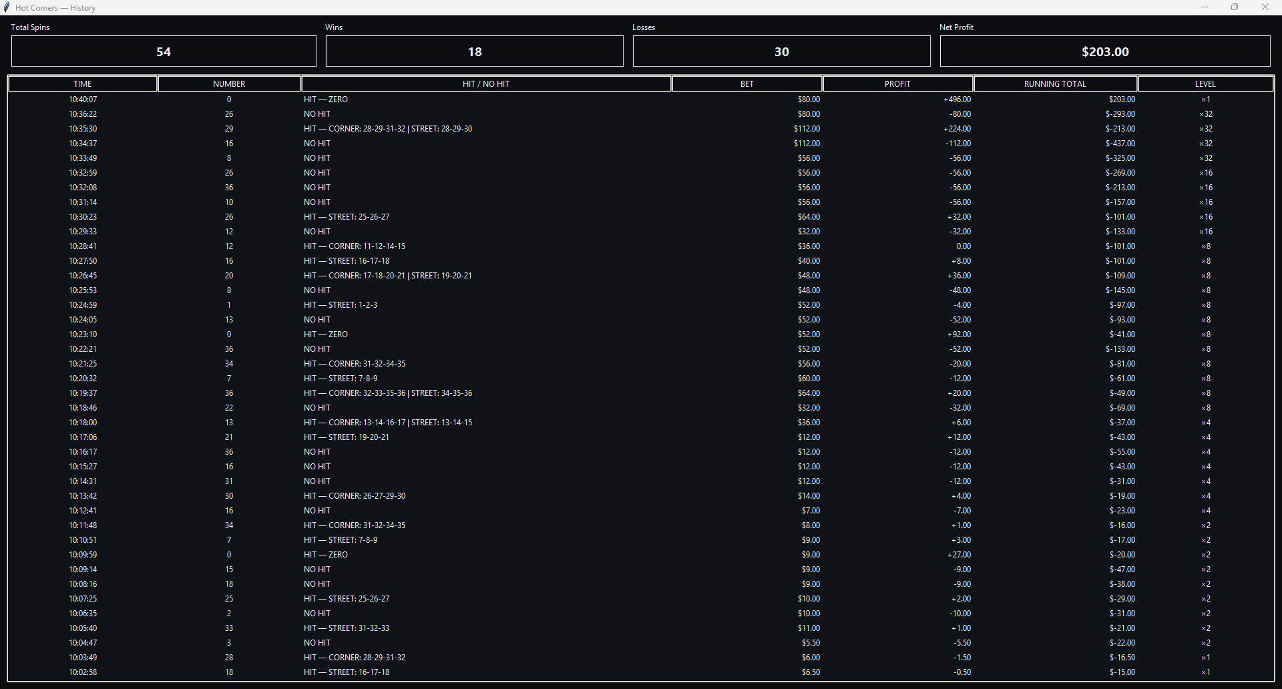Click the $8.00 bet cell

tap(811, 525)
